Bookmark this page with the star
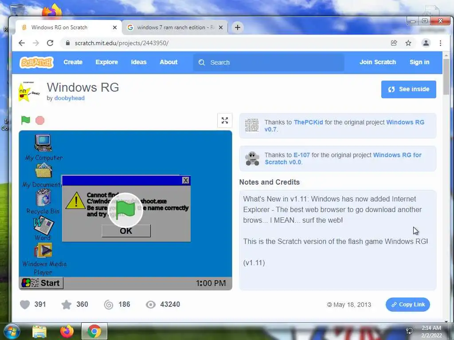Viewport: 454px width, 340px height. [408, 43]
